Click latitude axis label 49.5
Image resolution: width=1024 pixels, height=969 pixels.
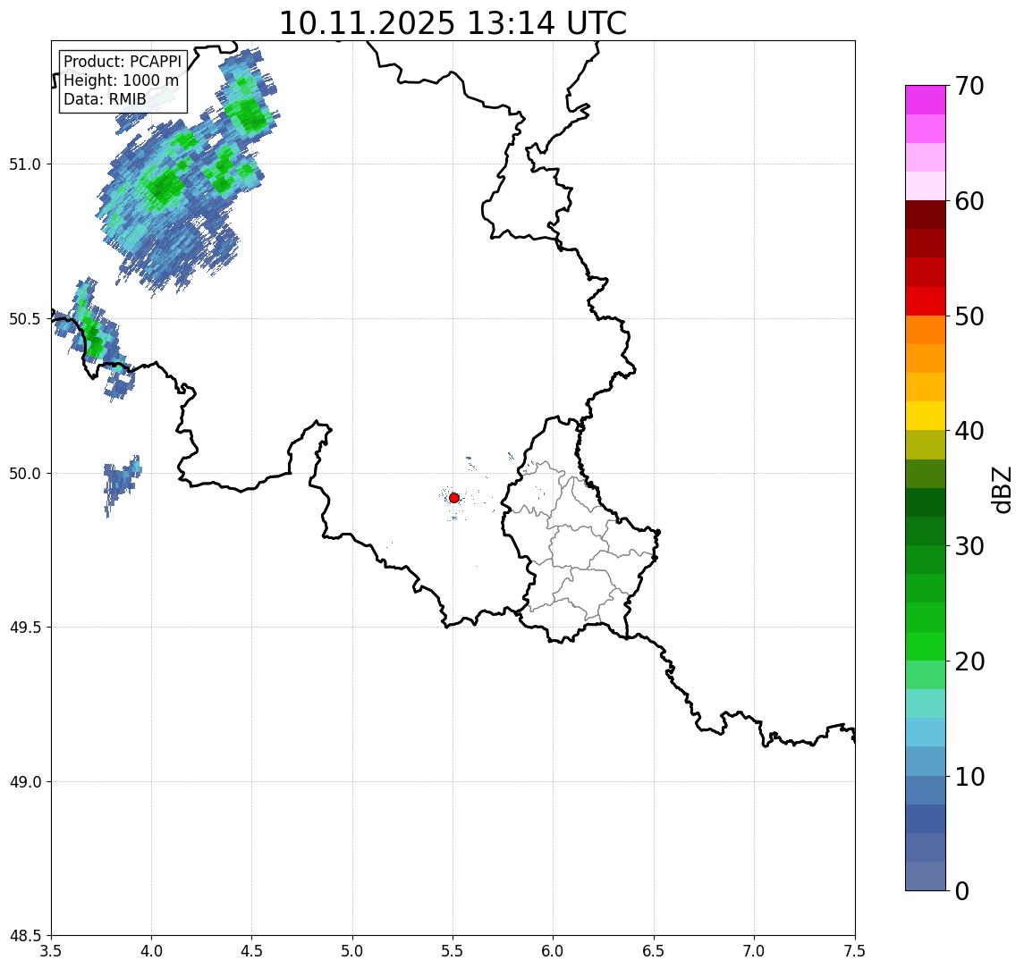tap(25, 628)
